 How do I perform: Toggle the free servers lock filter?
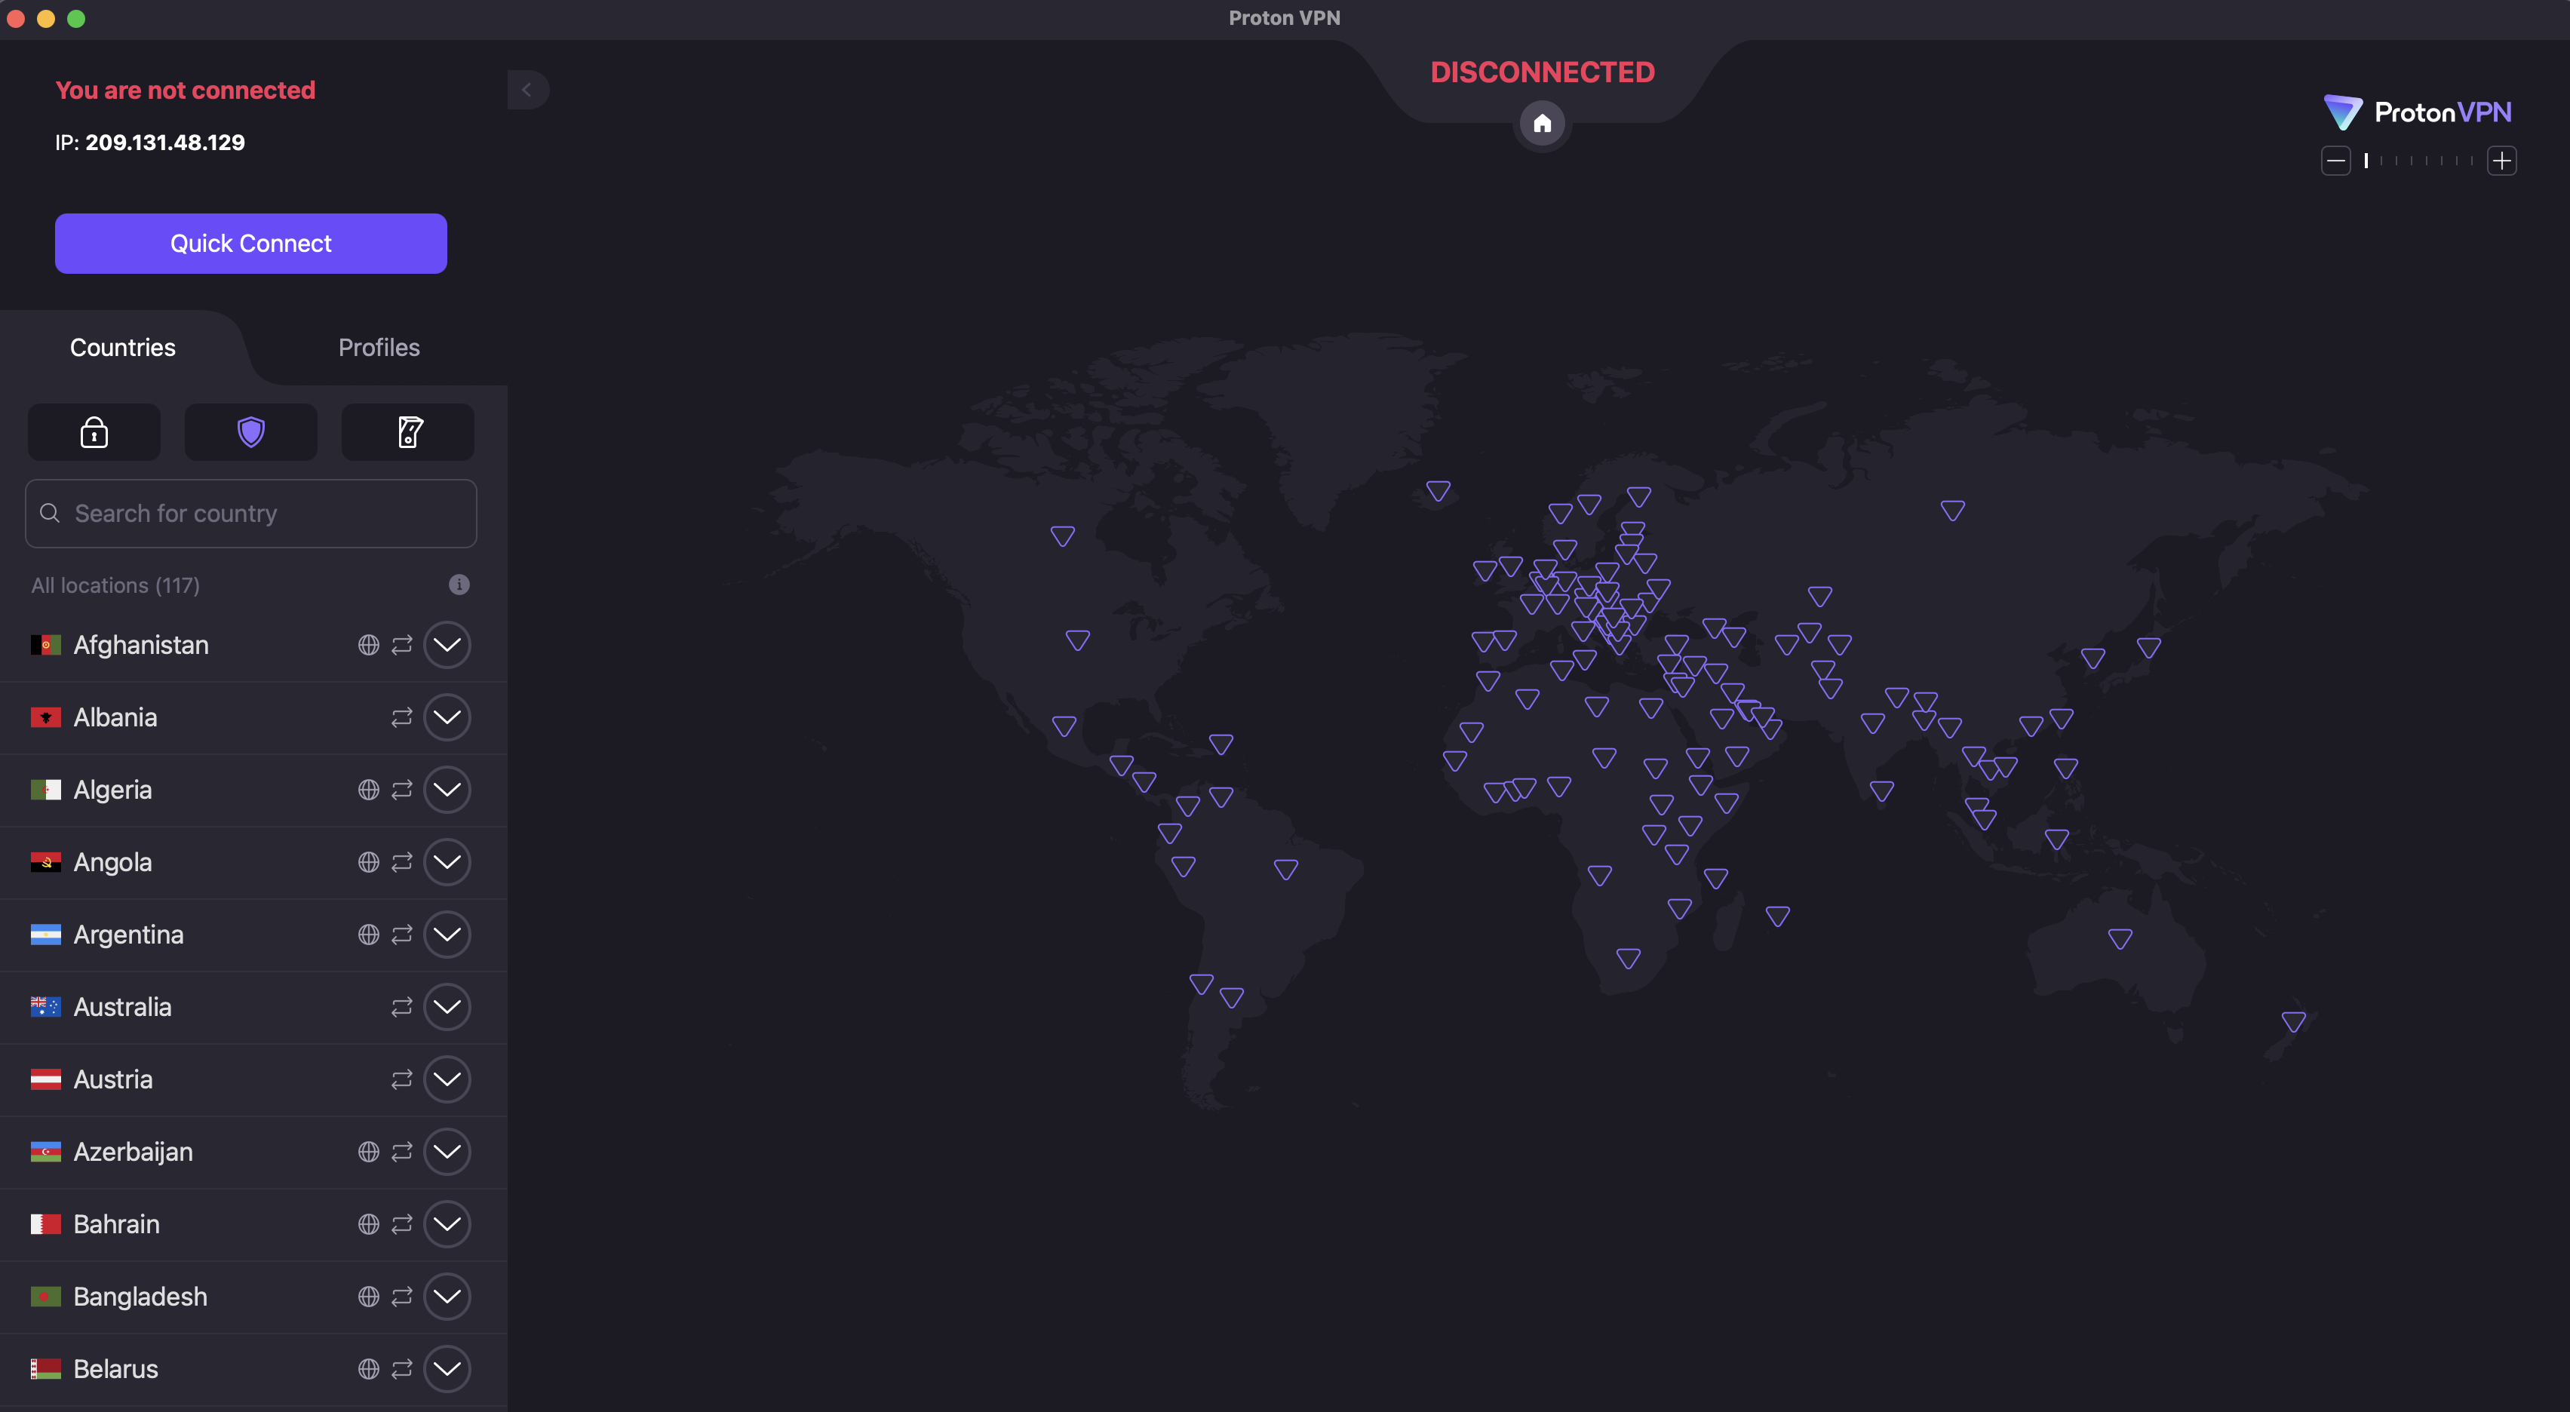[x=93, y=432]
